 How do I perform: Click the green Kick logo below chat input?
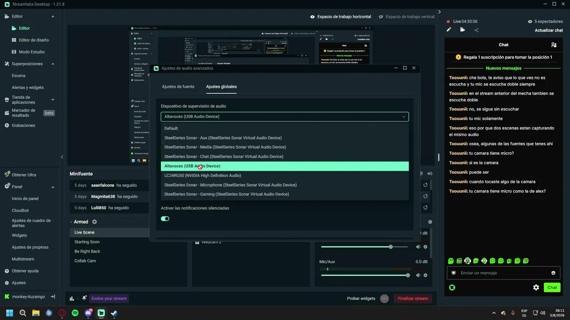click(x=452, y=288)
